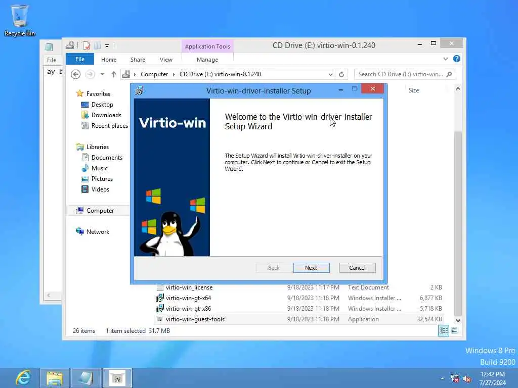Image resolution: width=518 pixels, height=388 pixels.
Task: Select the Manage tab under Application Tools
Action: click(207, 60)
